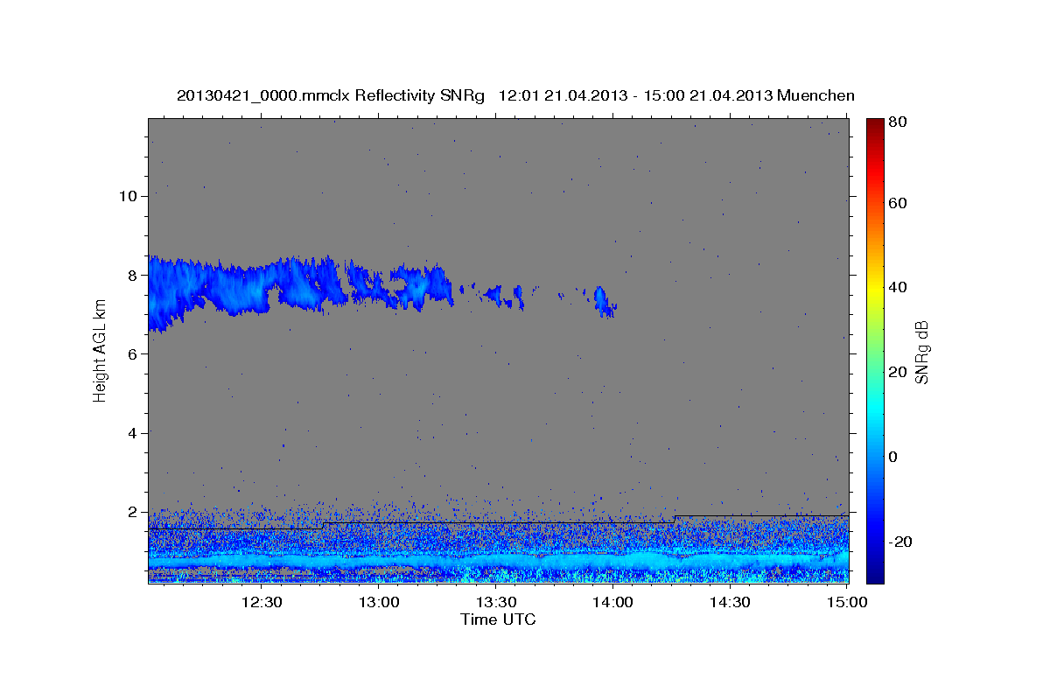
Task: Click the height axis label 4
Action: click(133, 432)
